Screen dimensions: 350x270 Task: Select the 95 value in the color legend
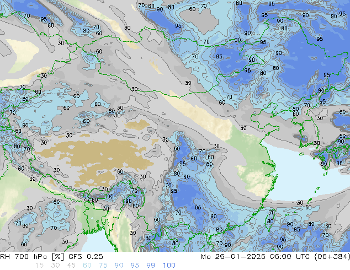pyautogui.click(x=135, y=266)
